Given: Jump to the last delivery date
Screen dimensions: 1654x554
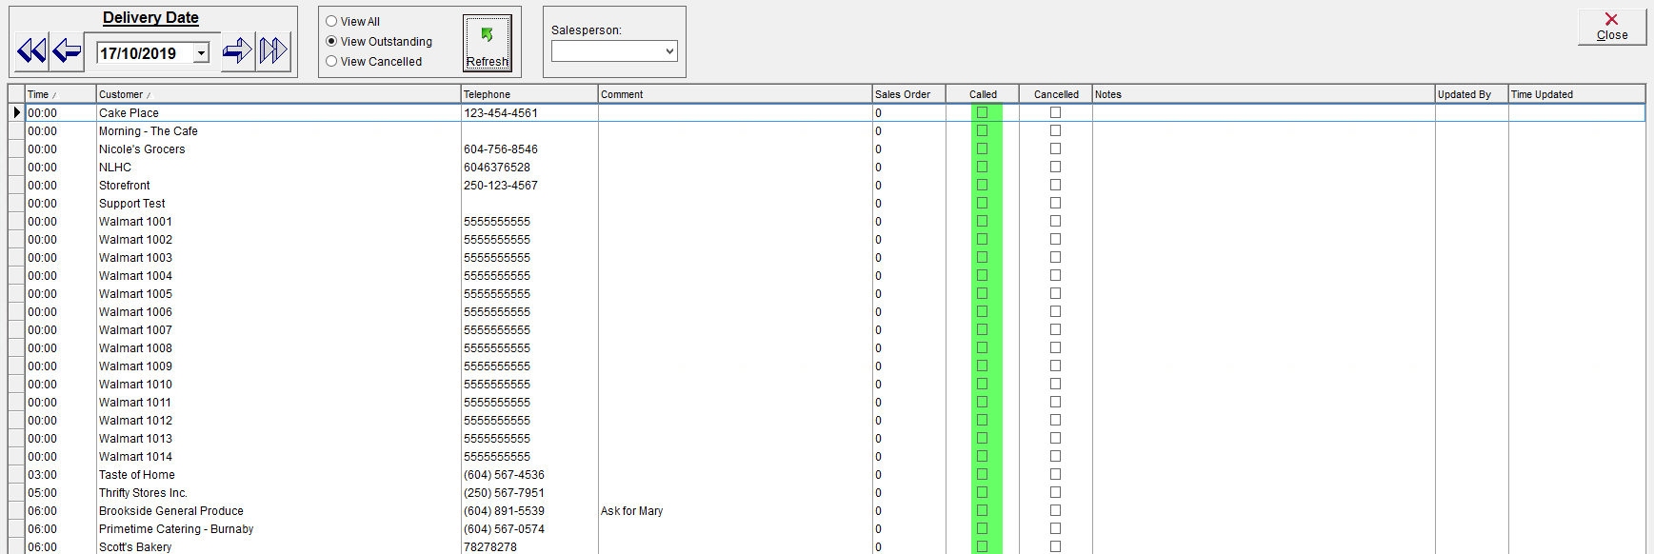Looking at the screenshot, I should click(x=273, y=50).
